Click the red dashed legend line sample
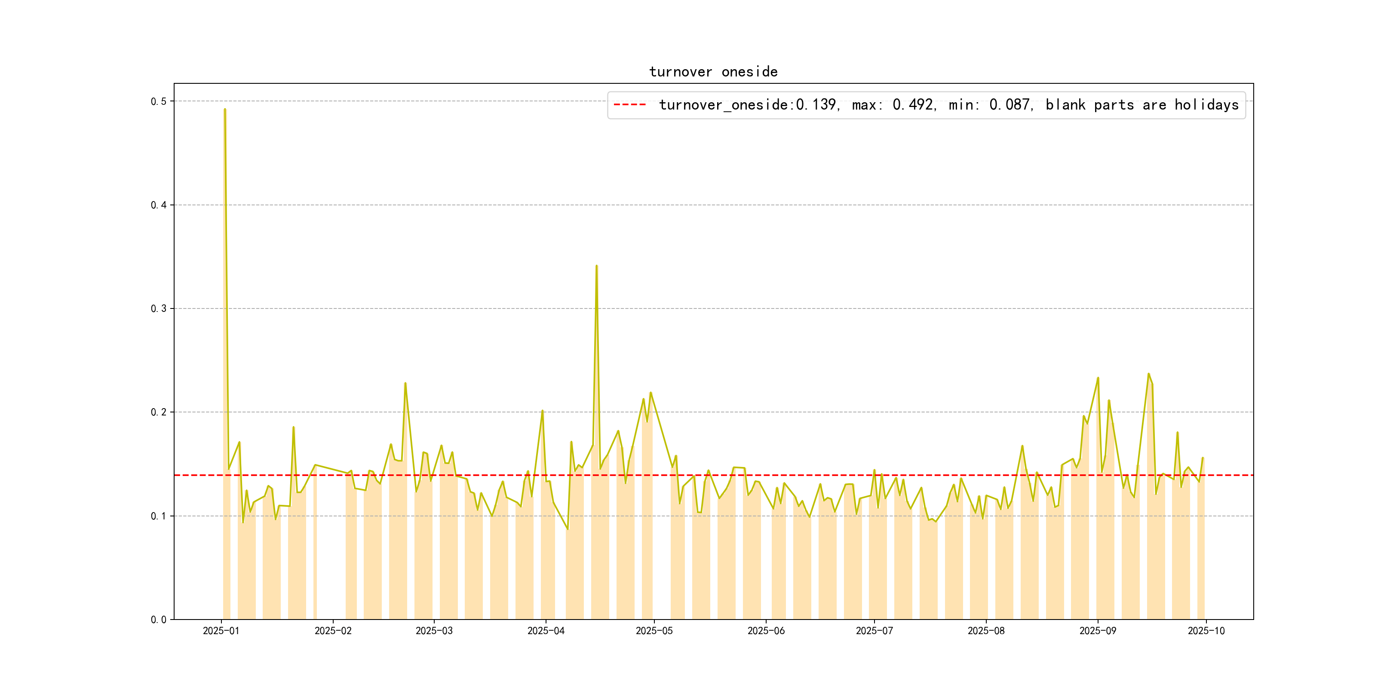The height and width of the screenshot is (696, 1393). tap(629, 105)
